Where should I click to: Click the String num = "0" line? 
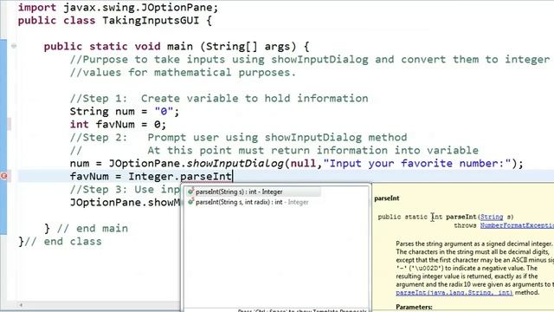(125, 112)
